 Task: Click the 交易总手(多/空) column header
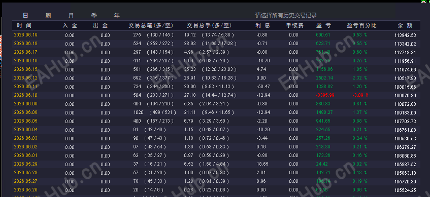[209, 25]
